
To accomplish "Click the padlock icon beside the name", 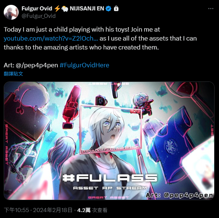I will (116, 9).
